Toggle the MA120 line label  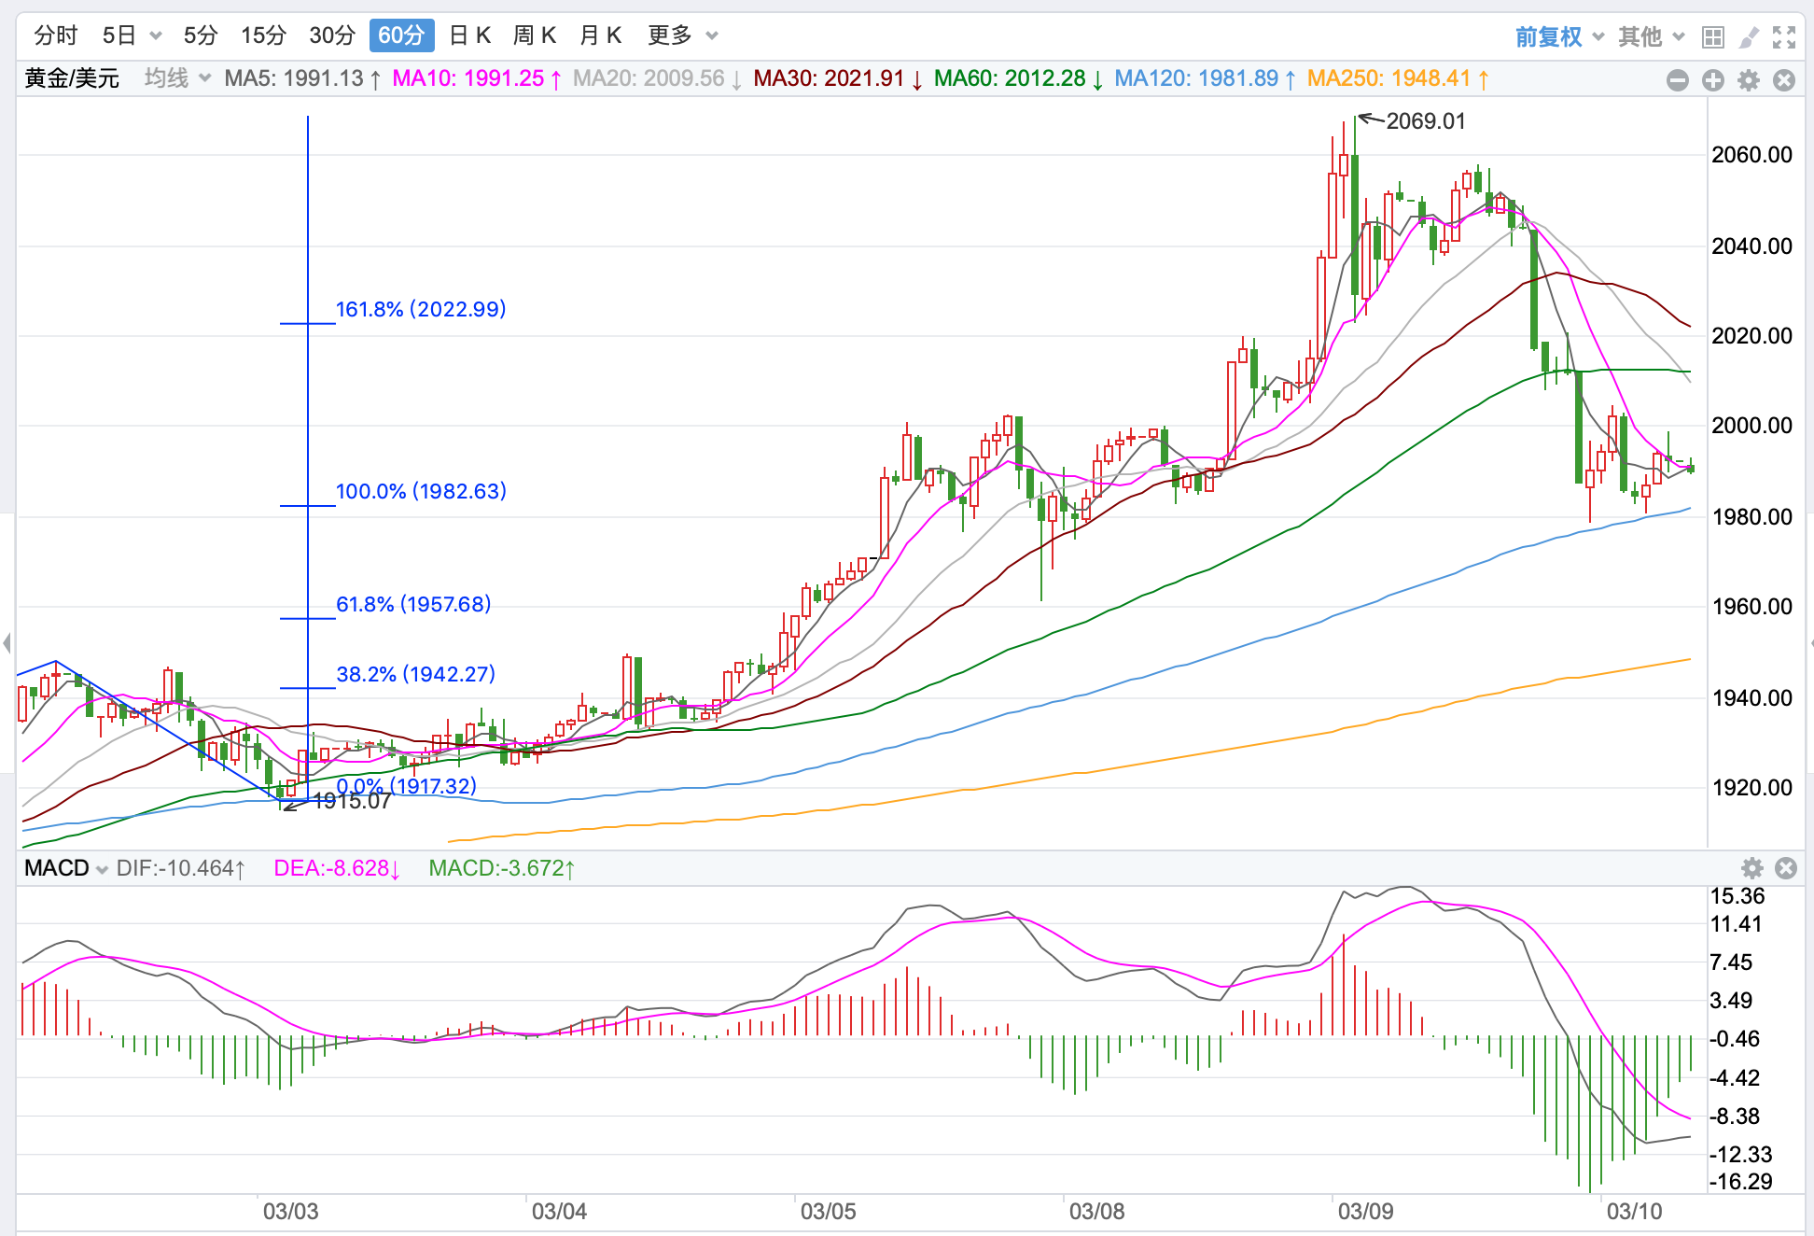(1205, 78)
